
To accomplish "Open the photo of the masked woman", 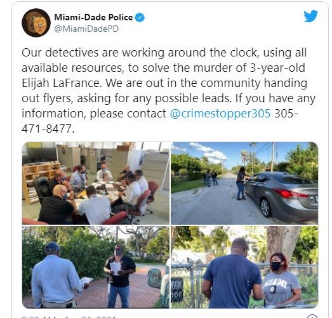I will tap(244, 267).
